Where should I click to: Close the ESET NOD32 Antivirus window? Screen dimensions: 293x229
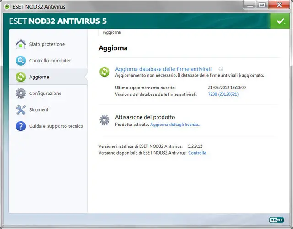pos(279,5)
